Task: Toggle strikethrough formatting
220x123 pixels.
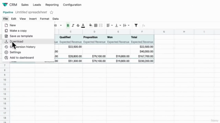Action: tap(78, 25)
